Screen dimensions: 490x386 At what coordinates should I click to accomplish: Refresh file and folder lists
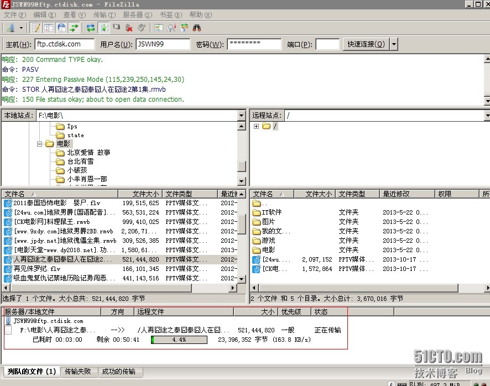(91, 28)
